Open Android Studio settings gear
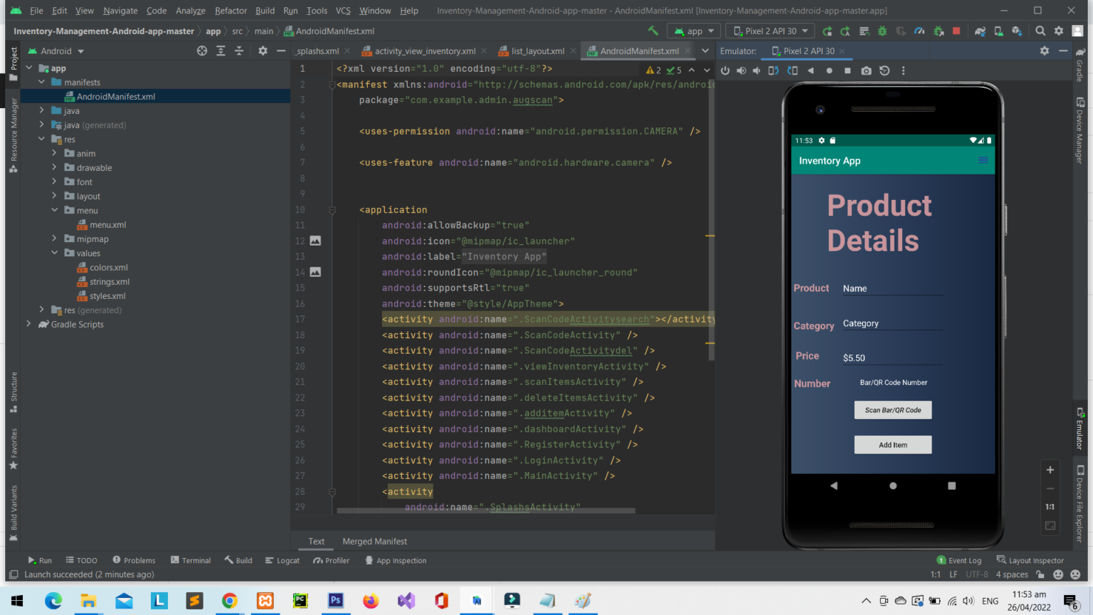The width and height of the screenshot is (1093, 615). tap(1059, 31)
